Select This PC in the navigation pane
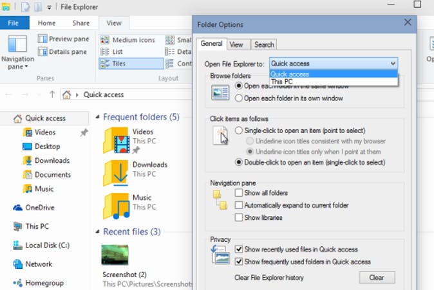This screenshot has width=434, height=290. [31, 226]
